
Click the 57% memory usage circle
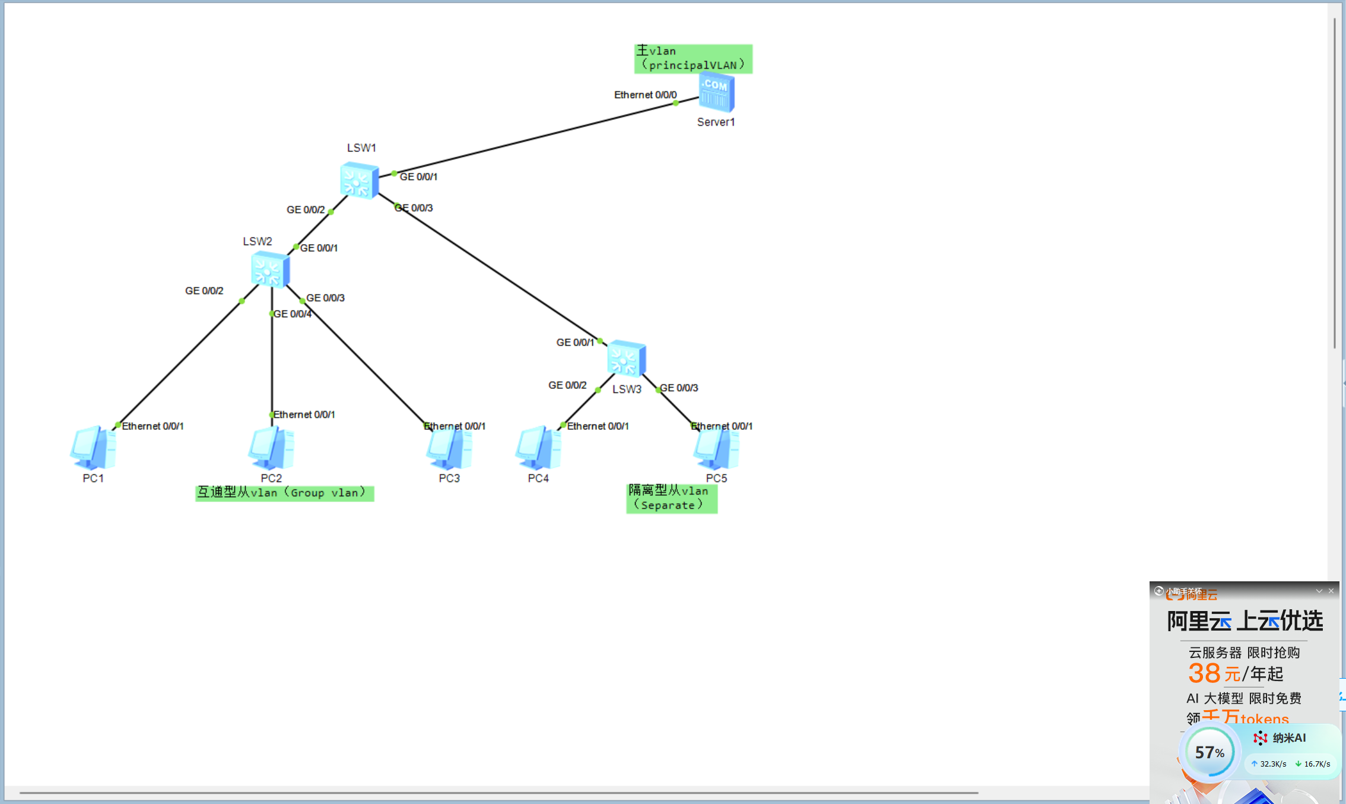coord(1209,752)
